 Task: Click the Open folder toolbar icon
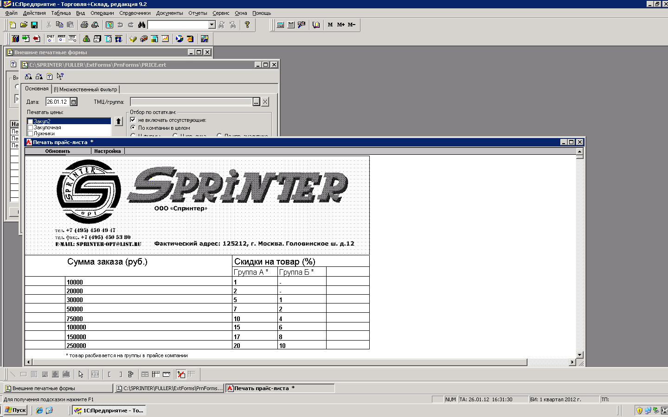[24, 25]
